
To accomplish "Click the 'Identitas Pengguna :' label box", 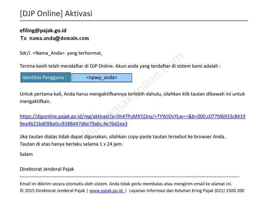I will (x=45, y=78).
